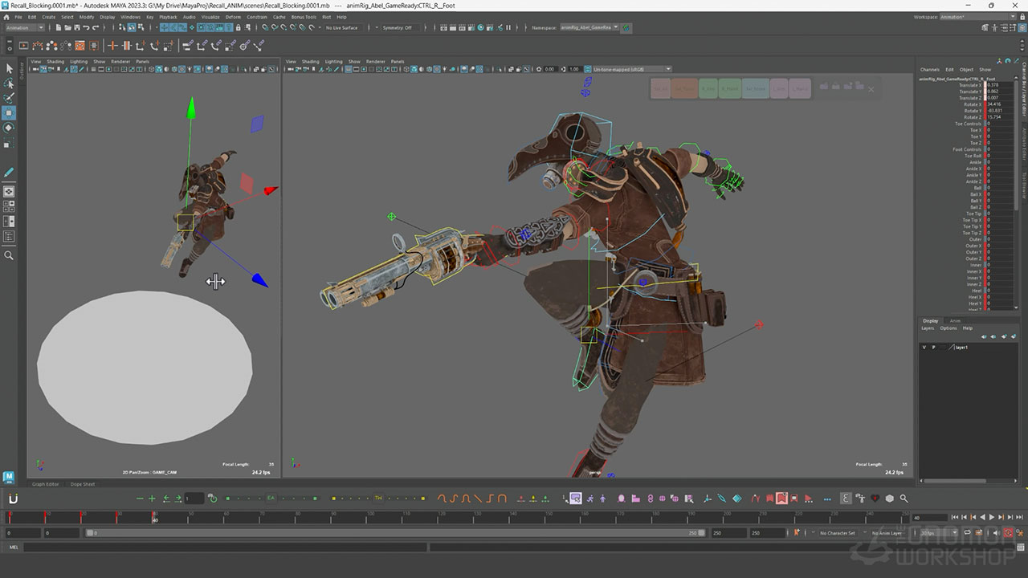Open the Animation menu set dropdown
The image size is (1028, 578).
[x=24, y=27]
